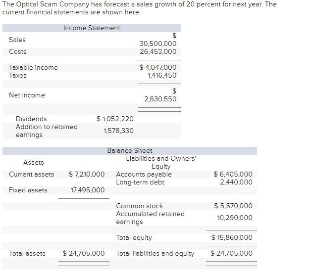Click the Total liabilities and equity label
The width and height of the screenshot is (309, 271).
[x=155, y=254]
